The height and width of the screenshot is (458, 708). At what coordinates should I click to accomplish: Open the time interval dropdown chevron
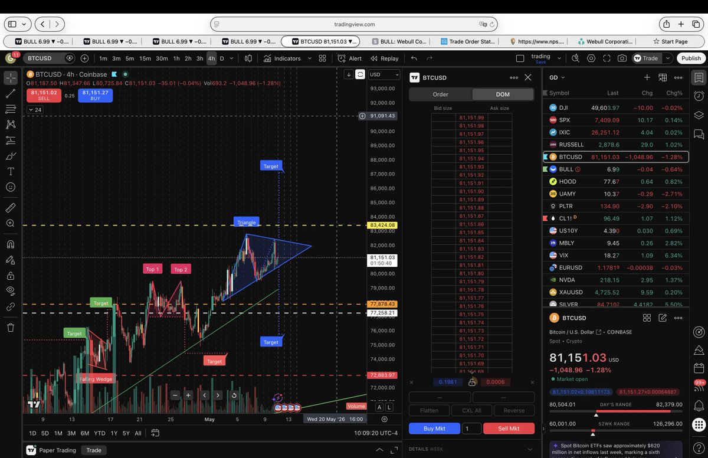[231, 58]
